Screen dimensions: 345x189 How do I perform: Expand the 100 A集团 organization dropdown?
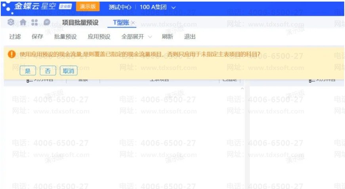[x=173, y=8]
